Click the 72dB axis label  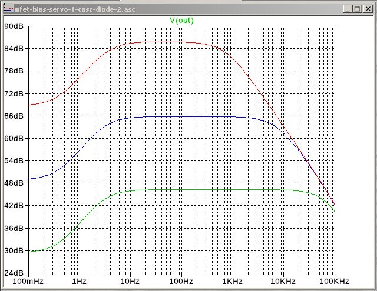pyautogui.click(x=14, y=93)
